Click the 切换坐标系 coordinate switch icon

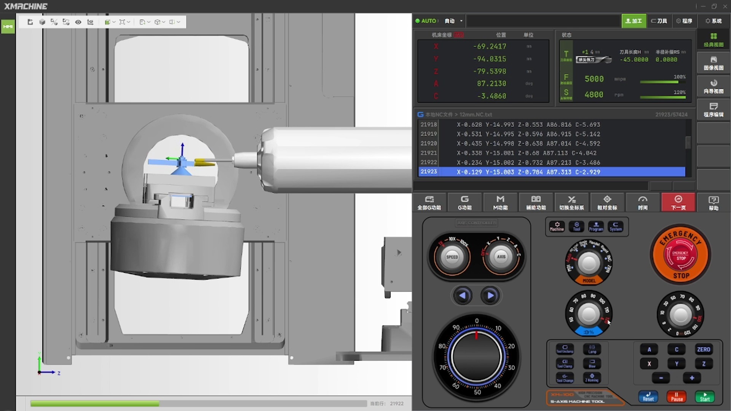click(571, 202)
